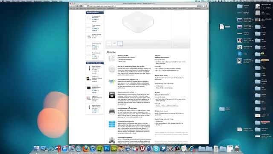273x154 pixels.
Task: Open the Window menu
Action: (55, 1)
